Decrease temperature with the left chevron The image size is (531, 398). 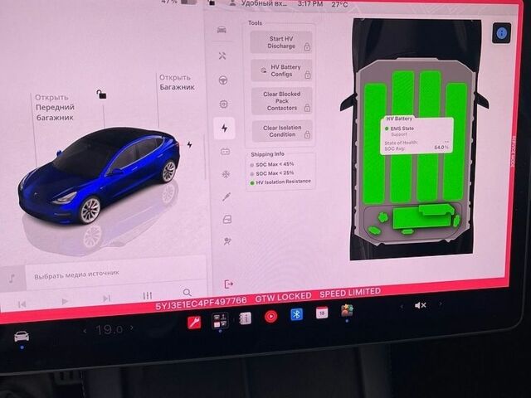tap(85, 331)
